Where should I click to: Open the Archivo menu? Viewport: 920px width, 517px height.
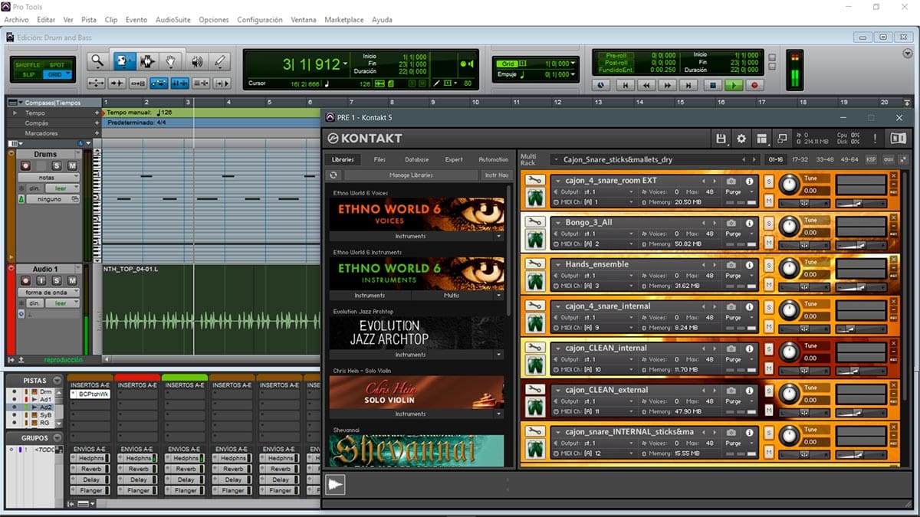16,19
